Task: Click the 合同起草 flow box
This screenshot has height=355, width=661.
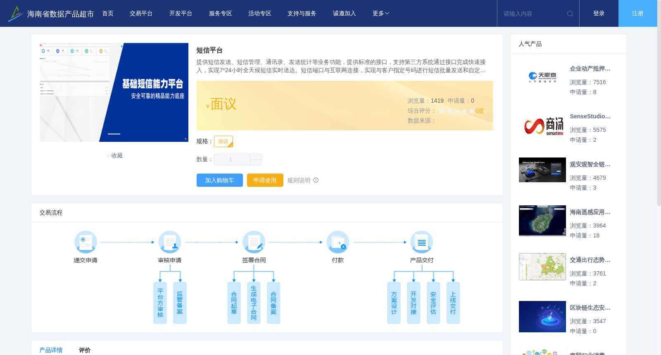Action: (x=234, y=303)
